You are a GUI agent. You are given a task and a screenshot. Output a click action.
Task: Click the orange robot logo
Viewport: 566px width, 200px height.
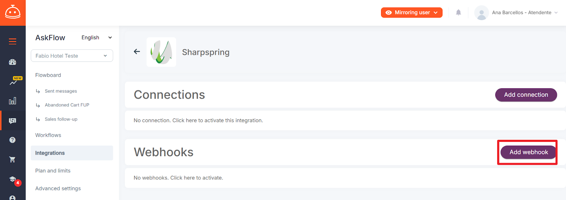(x=13, y=13)
